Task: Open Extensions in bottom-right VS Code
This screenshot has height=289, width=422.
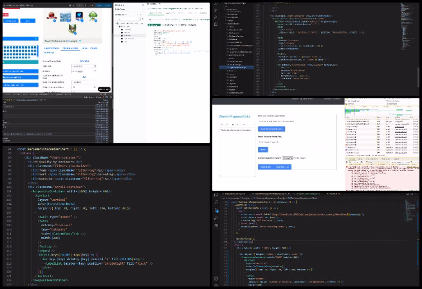Action: coord(216,225)
